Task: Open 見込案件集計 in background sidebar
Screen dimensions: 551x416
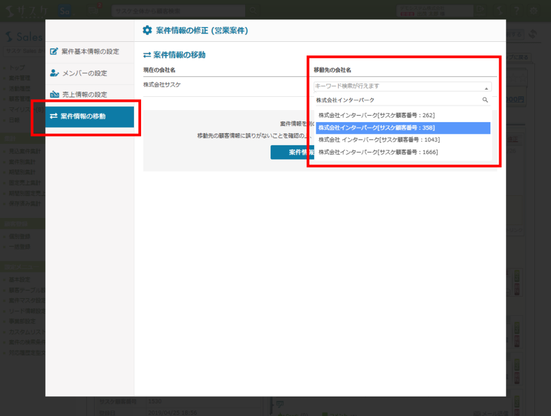Action: point(25,151)
